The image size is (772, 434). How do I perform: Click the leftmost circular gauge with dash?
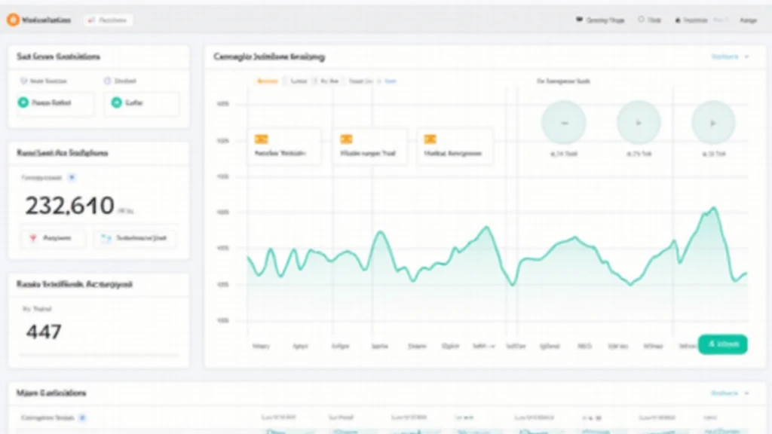click(564, 122)
